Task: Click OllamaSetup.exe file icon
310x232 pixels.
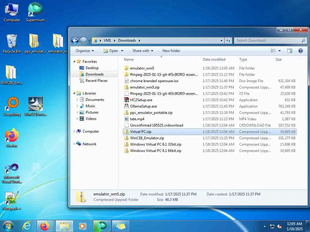Action: point(127,106)
